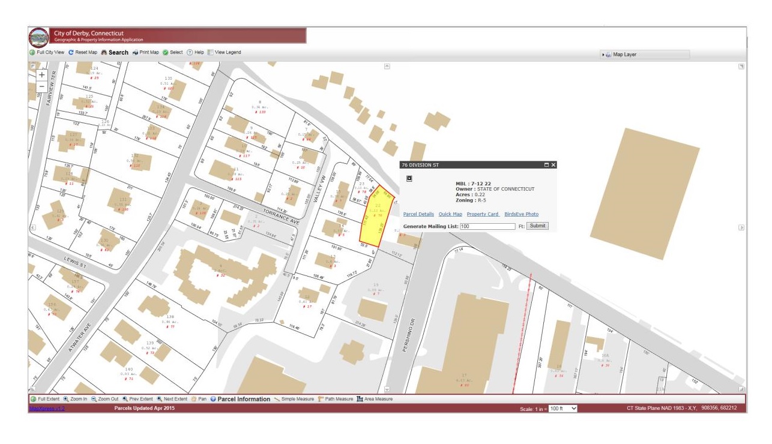Screen dimensions: 772x444
Task: Open the map scale dropdown
Action: tap(562, 409)
